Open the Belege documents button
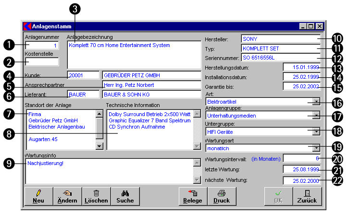The width and height of the screenshot is (348, 214). [x=193, y=196]
